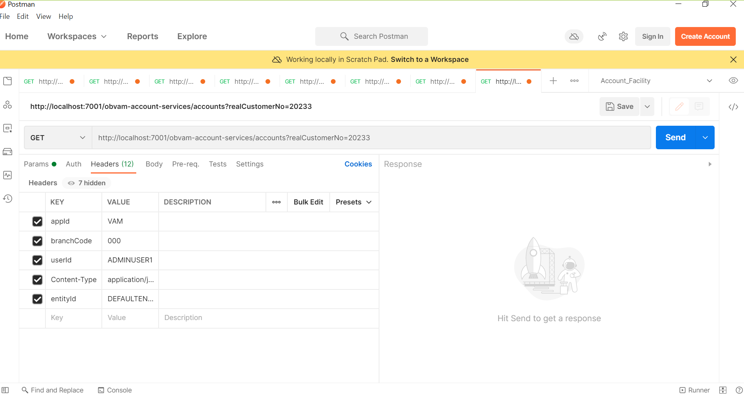This screenshot has height=396, width=744.
Task: Collapse the Response pane arrow
Action: tap(710, 164)
